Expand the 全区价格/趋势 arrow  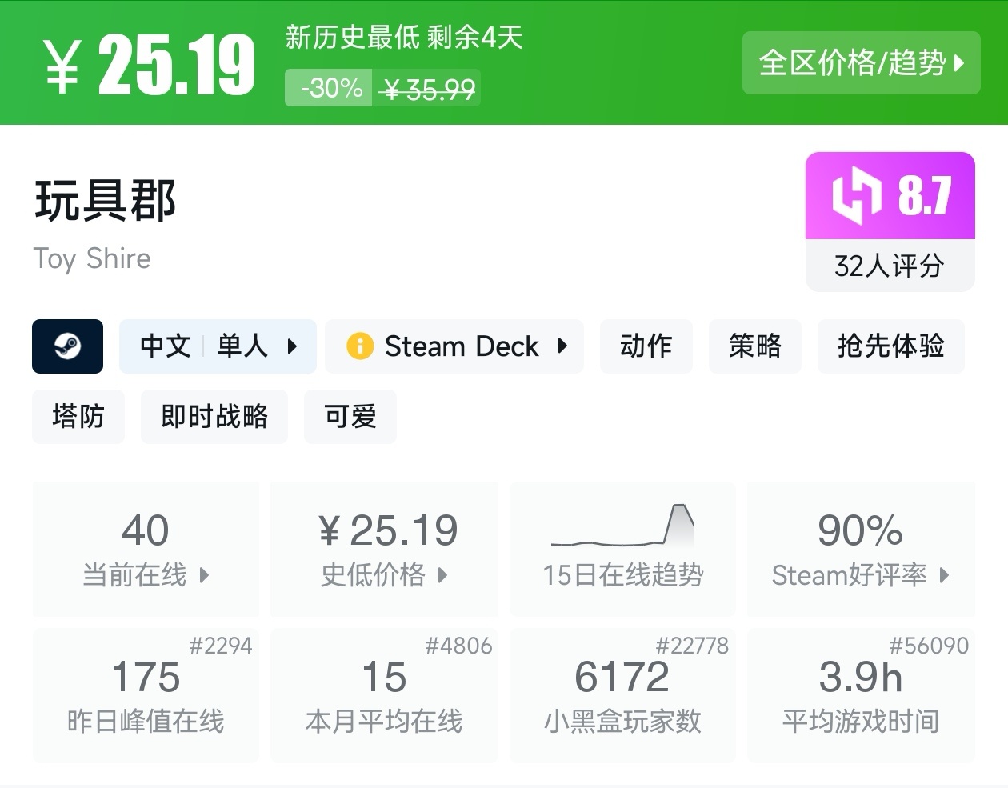[960, 63]
